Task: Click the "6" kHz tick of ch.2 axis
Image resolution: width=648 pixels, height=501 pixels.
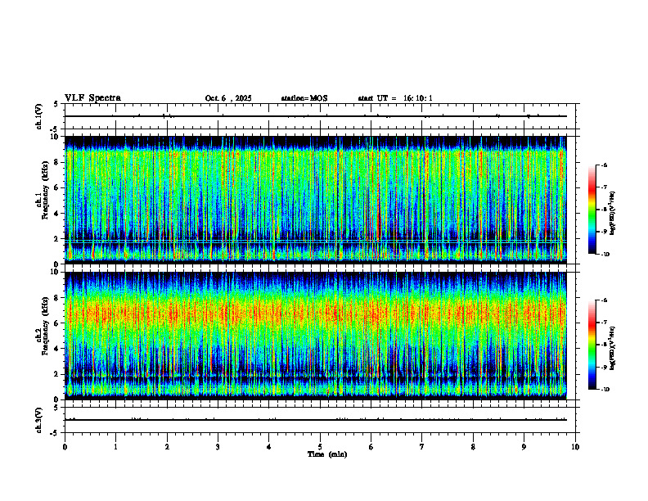Action: 57,323
